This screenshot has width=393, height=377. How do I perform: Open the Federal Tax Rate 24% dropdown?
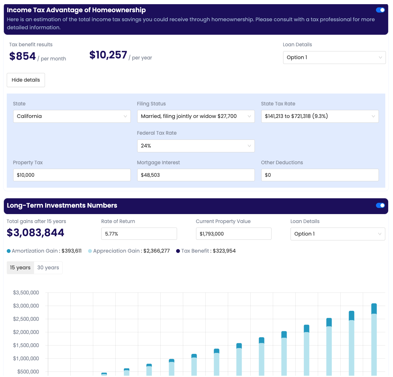(196, 146)
